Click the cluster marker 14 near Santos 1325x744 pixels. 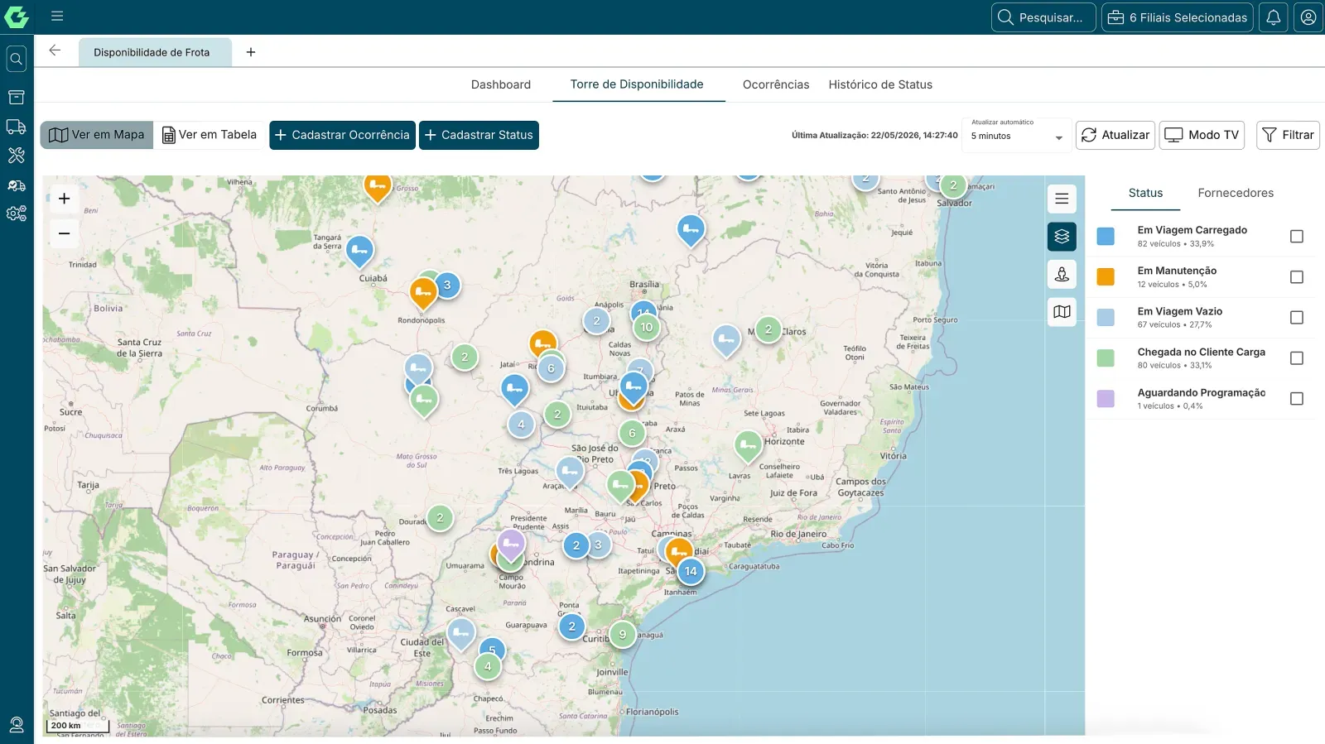691,571
